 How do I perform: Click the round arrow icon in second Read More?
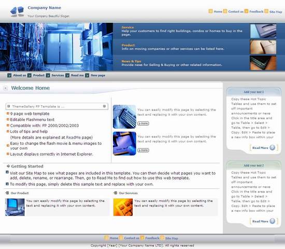click(272, 221)
